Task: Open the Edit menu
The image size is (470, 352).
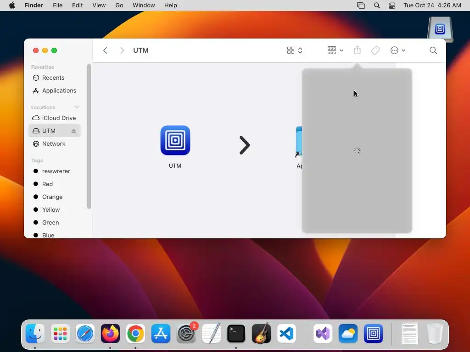Action: (x=77, y=5)
